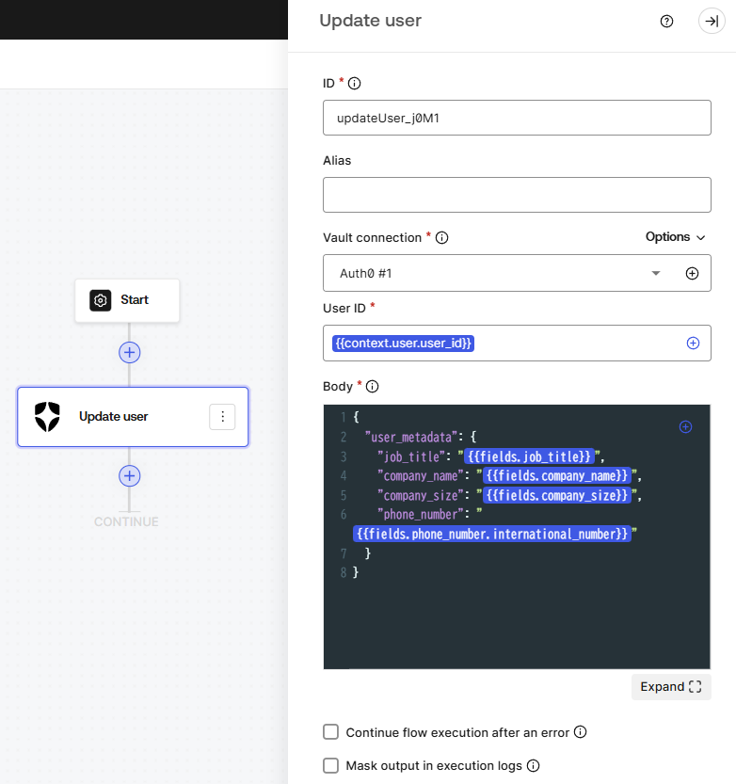Expand the Body code editor
Screen dimensions: 736x784
click(x=671, y=687)
